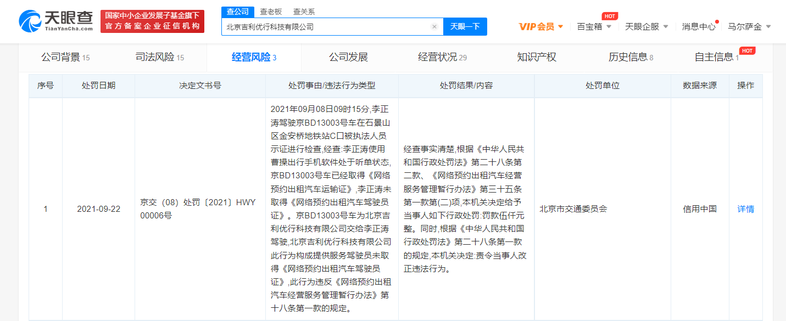Click the red 官方备案企业征信机构 banner

[152, 21]
